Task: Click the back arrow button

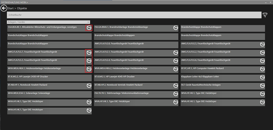Action: pyautogui.click(x=4, y=8)
